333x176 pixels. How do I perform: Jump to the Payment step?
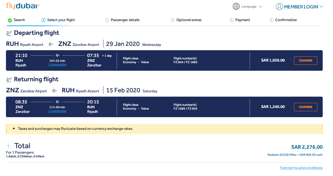(243, 20)
